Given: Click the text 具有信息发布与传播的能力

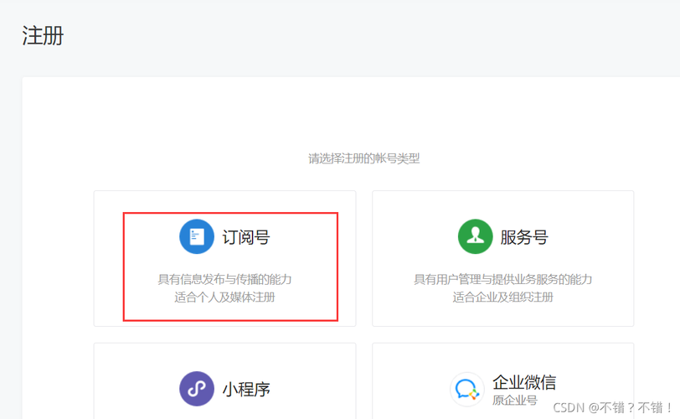Looking at the screenshot, I should click(x=224, y=279).
